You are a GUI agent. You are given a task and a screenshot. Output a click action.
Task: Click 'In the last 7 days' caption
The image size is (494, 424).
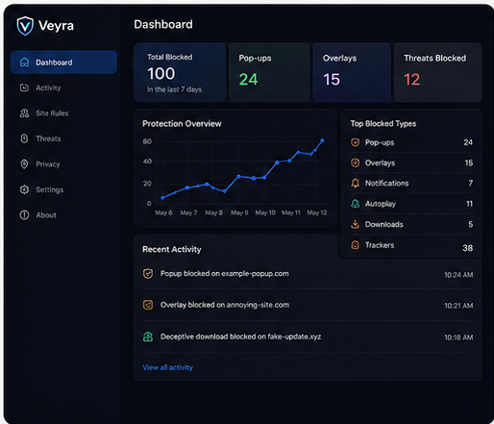[x=174, y=89]
